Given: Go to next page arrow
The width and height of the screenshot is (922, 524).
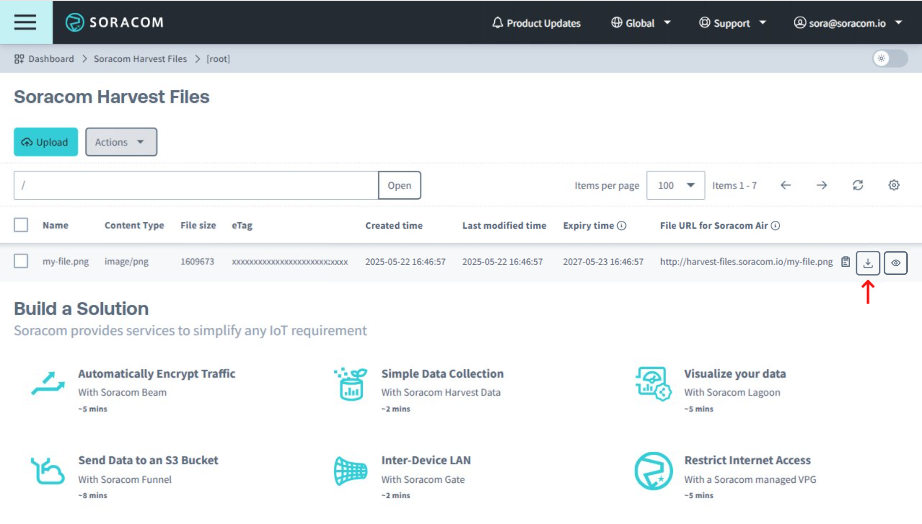Looking at the screenshot, I should [x=821, y=185].
